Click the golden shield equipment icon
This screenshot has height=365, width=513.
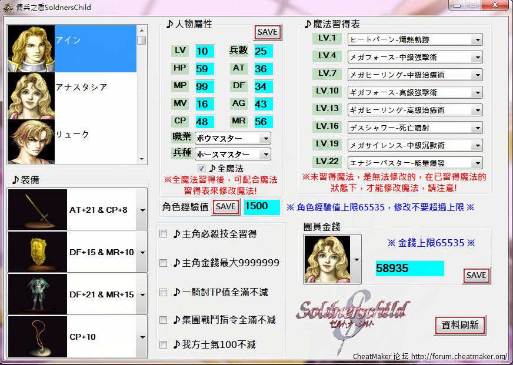[37, 252]
